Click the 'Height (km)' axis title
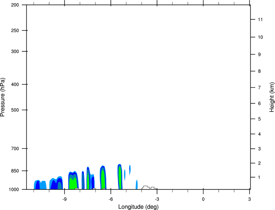Viewport: 275px width, 210px height. pyautogui.click(x=272, y=97)
